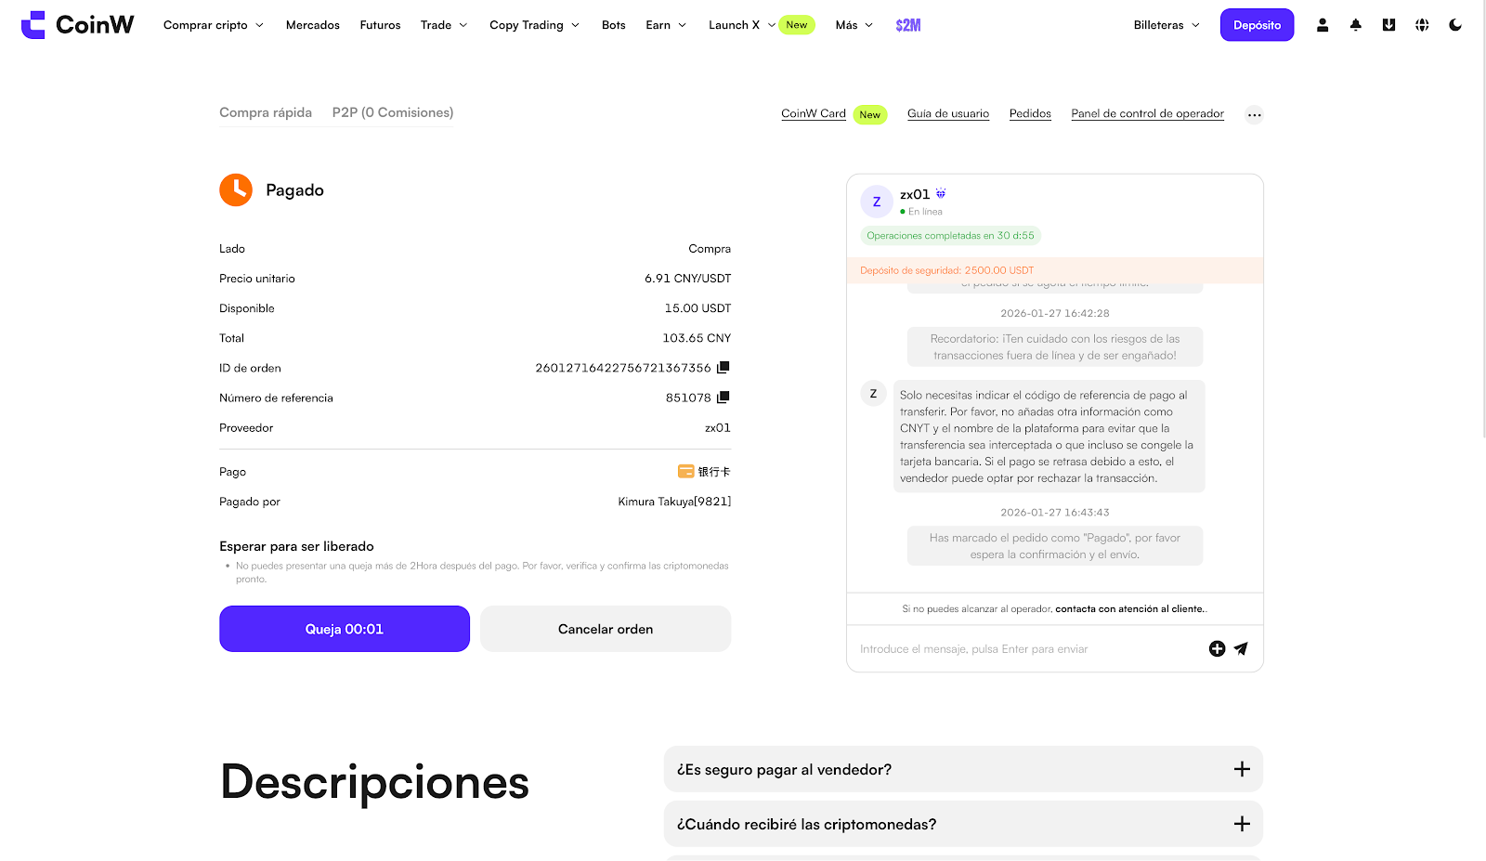The image size is (1486, 861).
Task: Copy the reference number 851078
Action: pyautogui.click(x=723, y=398)
